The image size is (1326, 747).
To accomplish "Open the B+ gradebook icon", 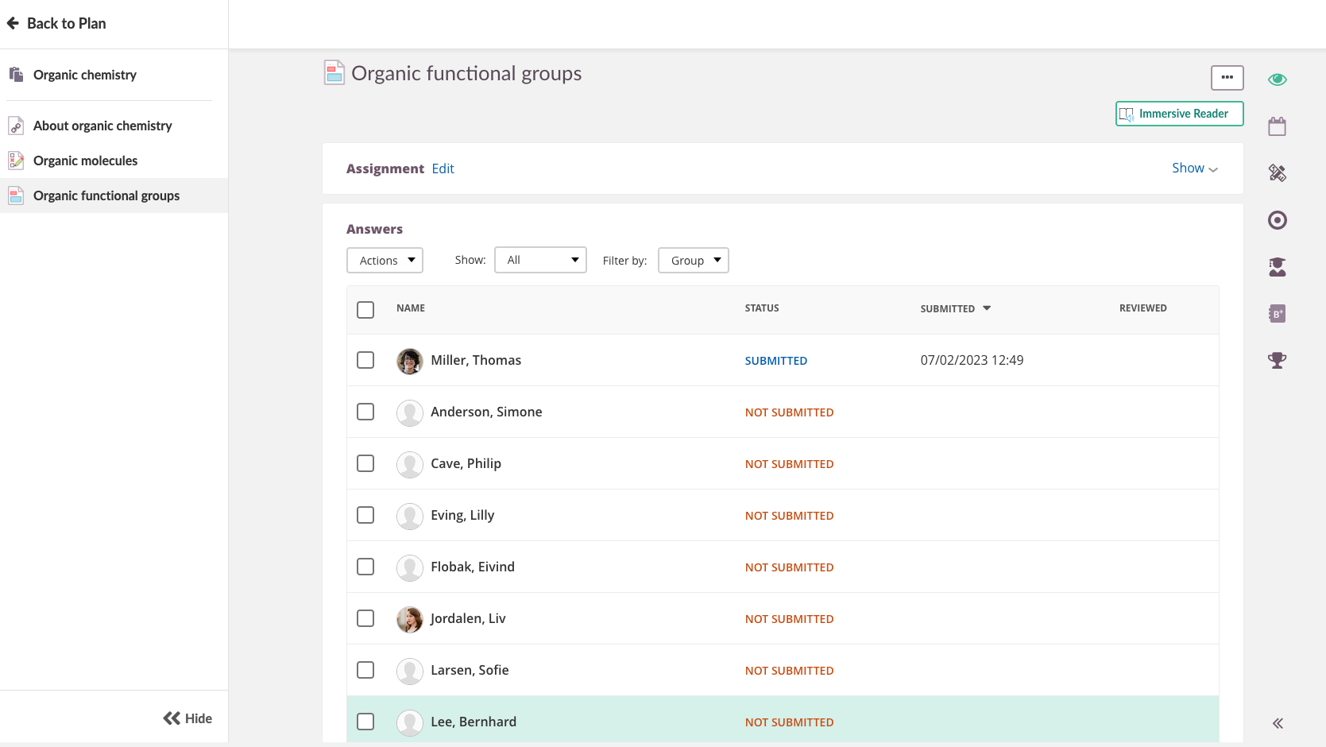I will point(1277,314).
